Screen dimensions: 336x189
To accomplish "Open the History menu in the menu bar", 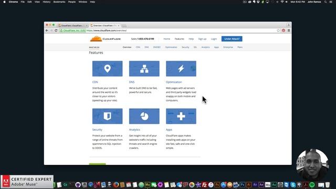I will (x=47, y=2).
